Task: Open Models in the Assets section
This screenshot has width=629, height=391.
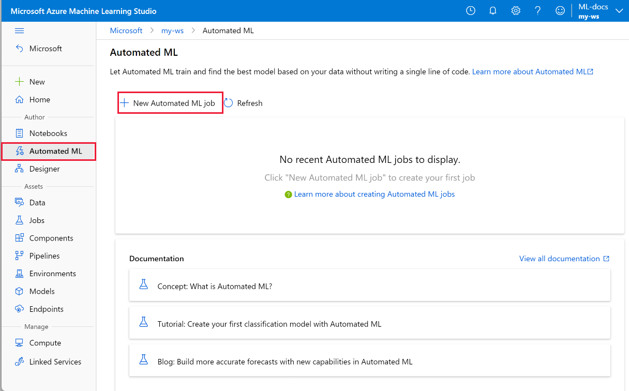Action: (x=42, y=291)
